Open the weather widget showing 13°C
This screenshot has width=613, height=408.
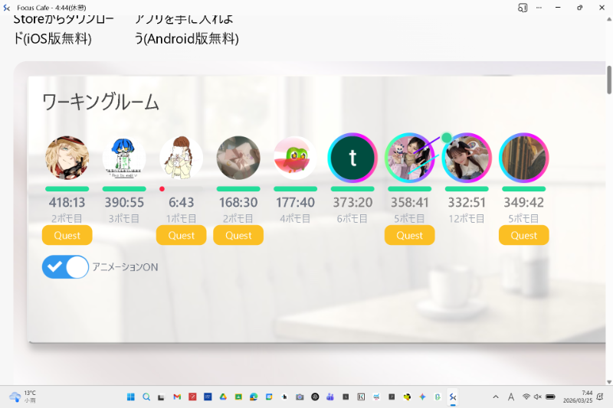coord(23,397)
